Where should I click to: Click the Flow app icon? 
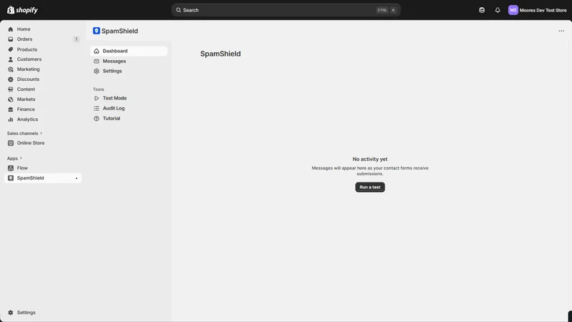11,168
